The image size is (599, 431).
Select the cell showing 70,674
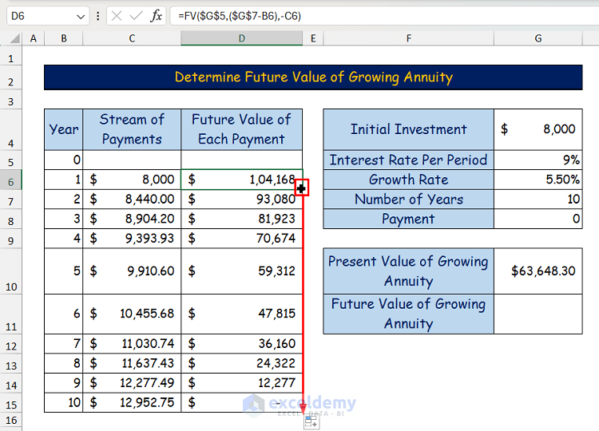[x=242, y=238]
